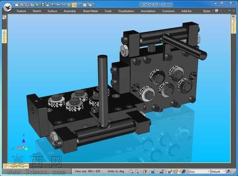Click the copy pages icon in quick access toolbar

pyautogui.click(x=90, y=5)
